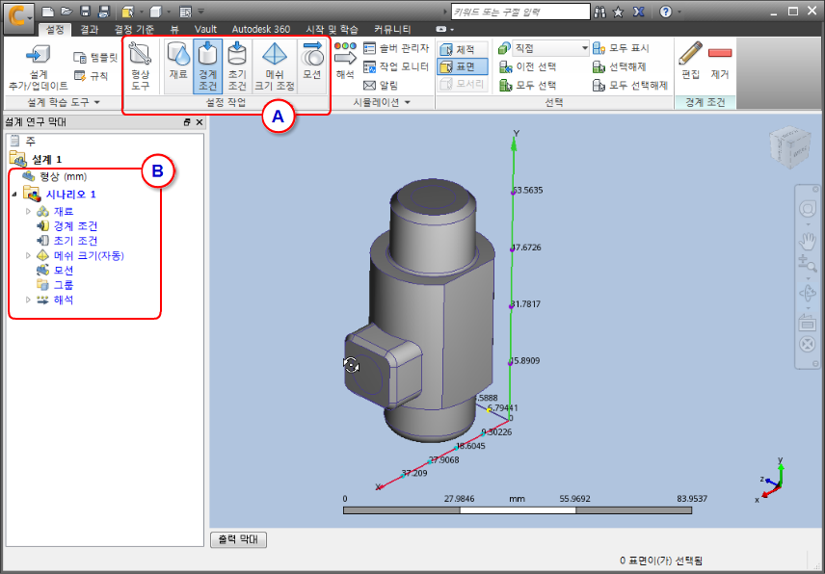This screenshot has height=574, width=825.
Task: Click the New file icon in quick access toolbar
Action: (48, 11)
